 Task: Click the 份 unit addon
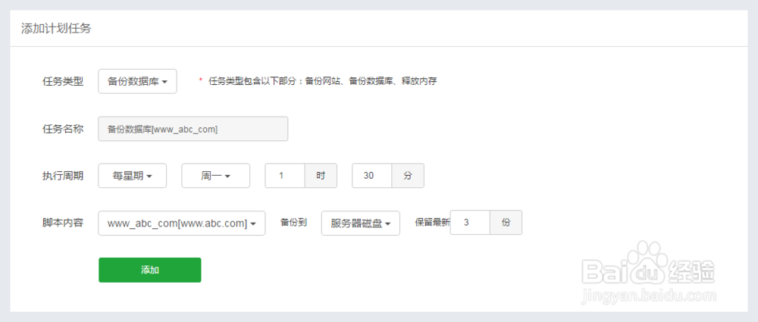pyautogui.click(x=506, y=223)
